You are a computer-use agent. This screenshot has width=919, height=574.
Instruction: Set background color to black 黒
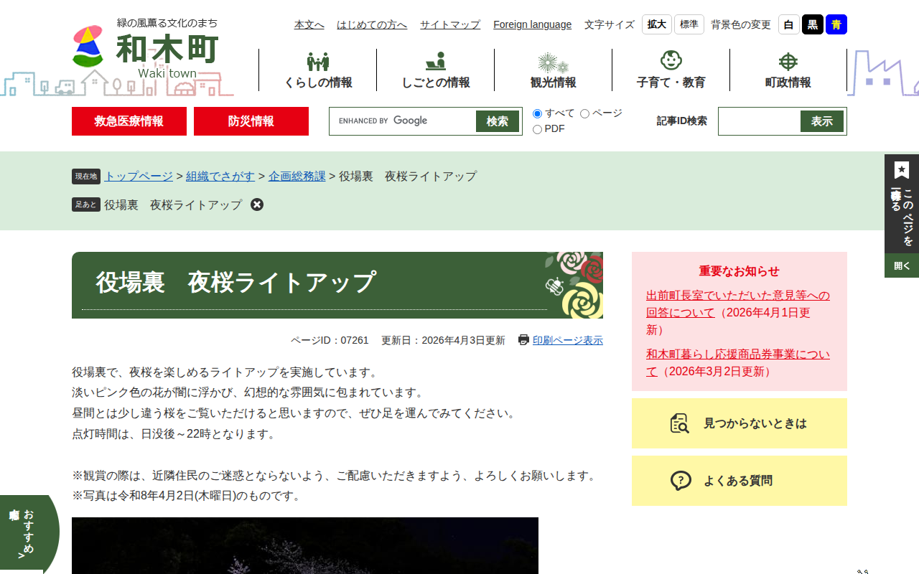[813, 24]
